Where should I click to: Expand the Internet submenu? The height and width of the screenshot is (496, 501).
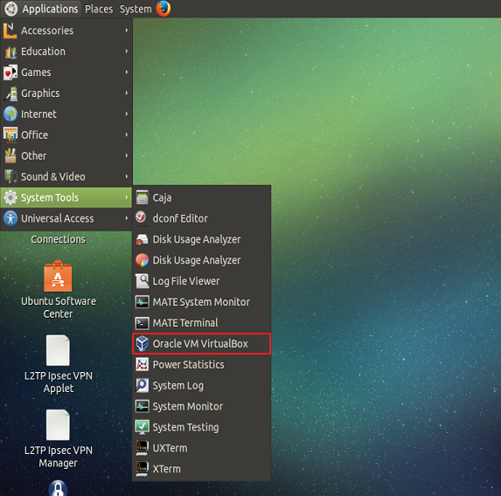(x=66, y=114)
